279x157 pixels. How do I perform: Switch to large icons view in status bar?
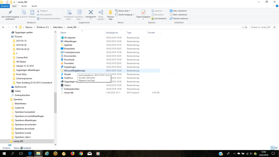click(276, 148)
